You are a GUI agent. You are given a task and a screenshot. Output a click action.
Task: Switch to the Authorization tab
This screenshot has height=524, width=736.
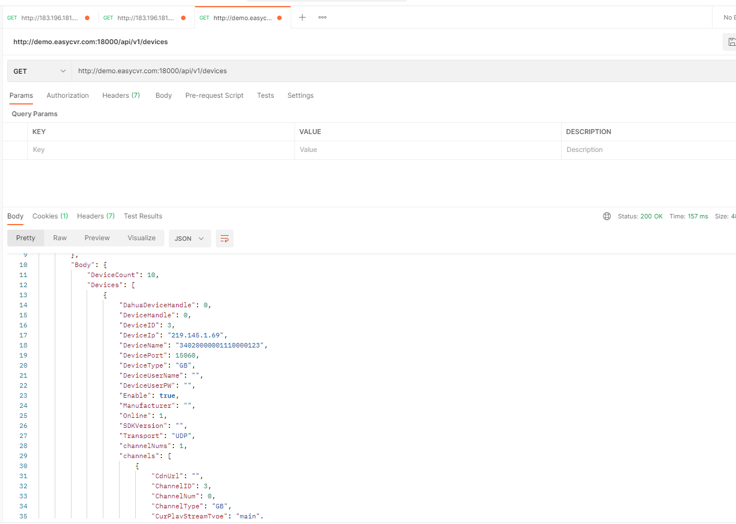[68, 96]
